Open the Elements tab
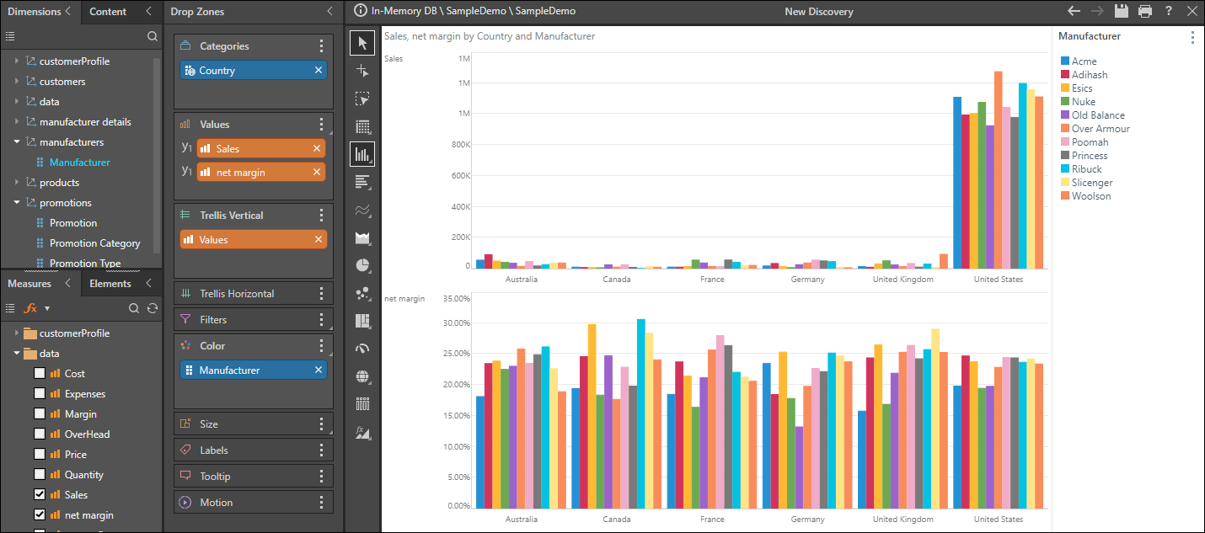1205x533 pixels. (110, 284)
